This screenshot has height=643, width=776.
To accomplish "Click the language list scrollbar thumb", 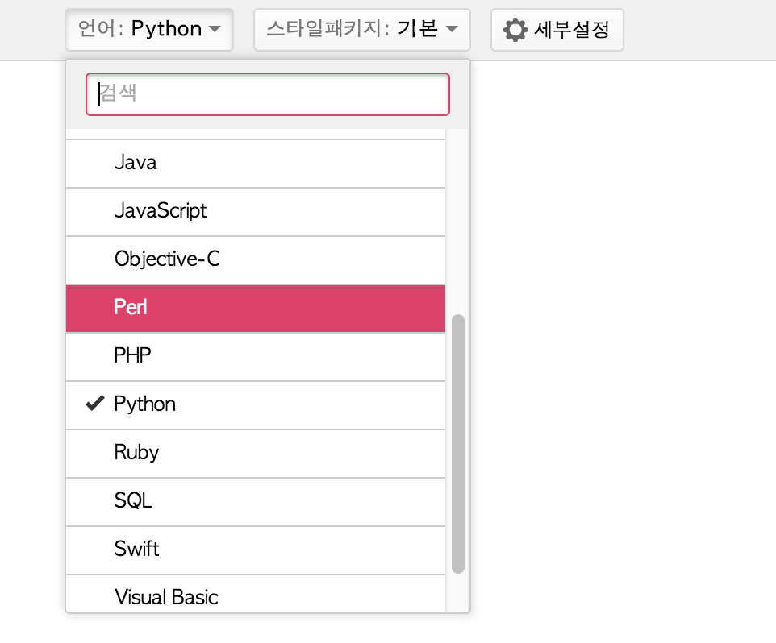I will point(458,443).
